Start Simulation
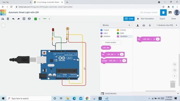 pyautogui.click(x=146, y=19)
